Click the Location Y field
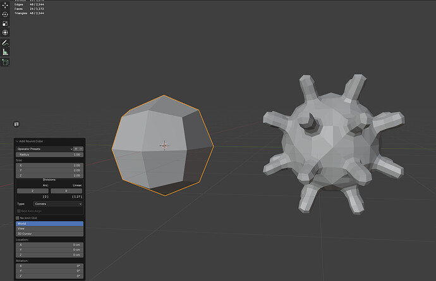 tap(49, 250)
